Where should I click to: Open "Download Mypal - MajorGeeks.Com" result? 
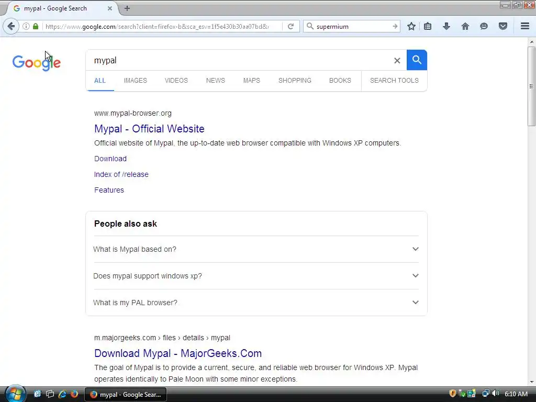(x=178, y=353)
